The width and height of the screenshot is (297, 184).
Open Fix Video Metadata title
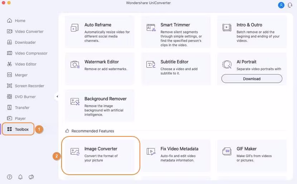tap(179, 149)
